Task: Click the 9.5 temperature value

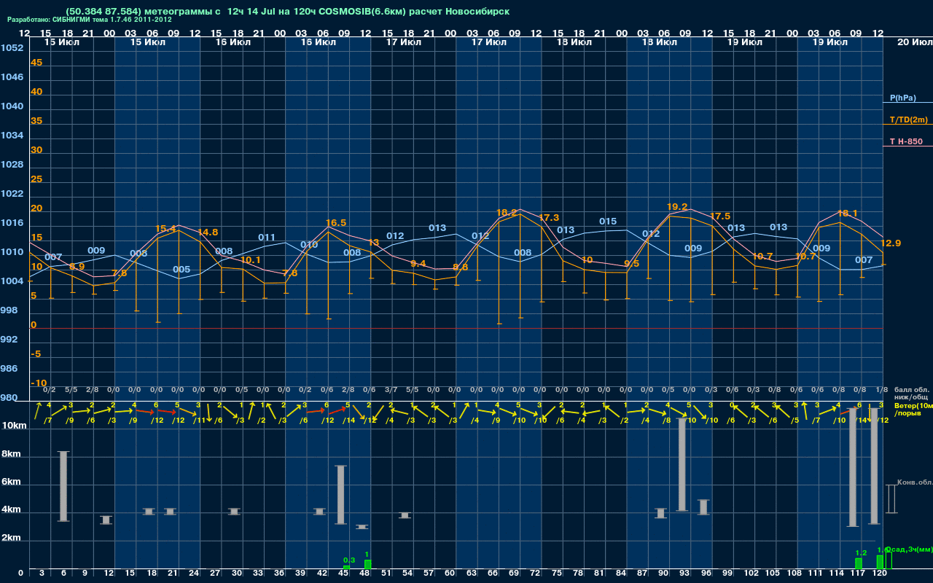Action: [x=632, y=264]
